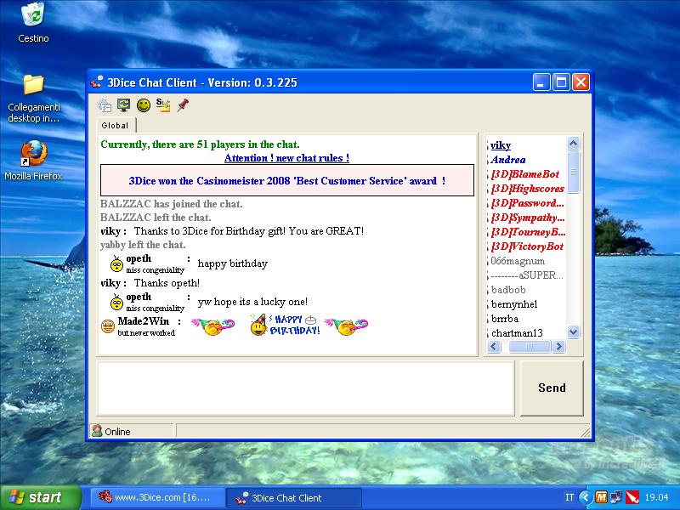This screenshot has height=510, width=680.
Task: Click opeth's avatar beside 'happy birthday'
Action: pos(116,263)
